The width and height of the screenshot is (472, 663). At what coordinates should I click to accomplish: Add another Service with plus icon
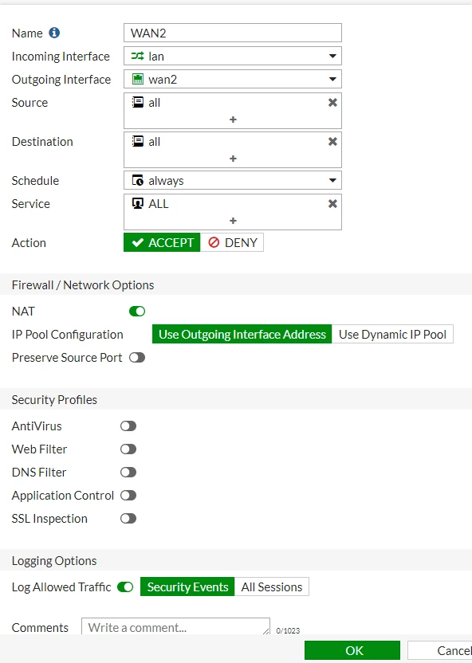(233, 221)
